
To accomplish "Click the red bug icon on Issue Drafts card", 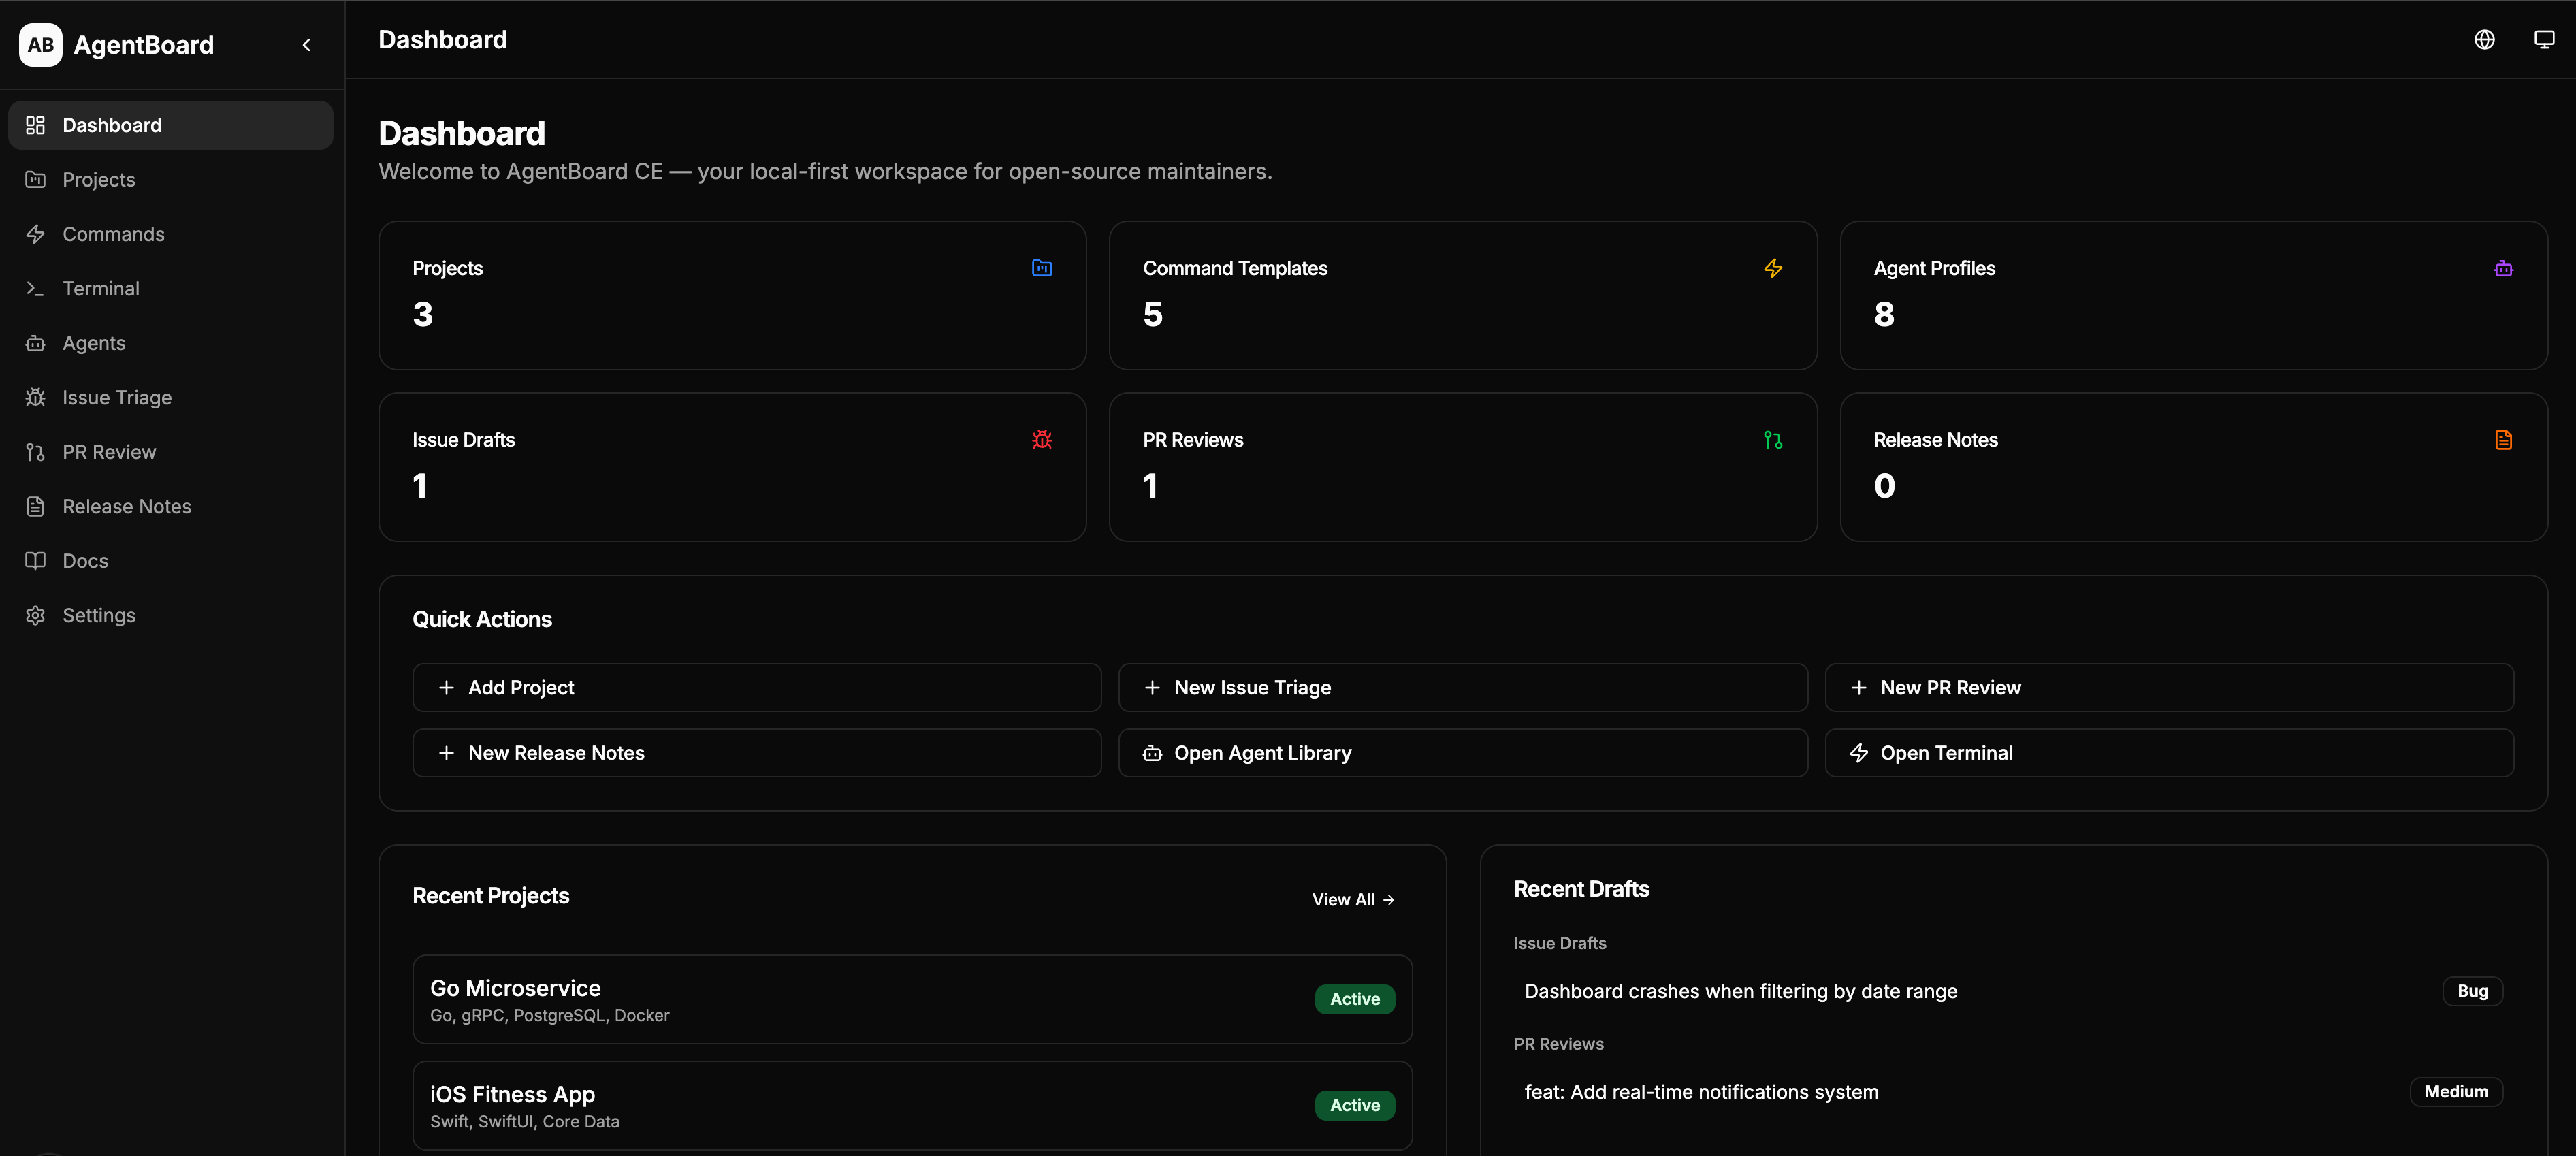I will [1042, 440].
